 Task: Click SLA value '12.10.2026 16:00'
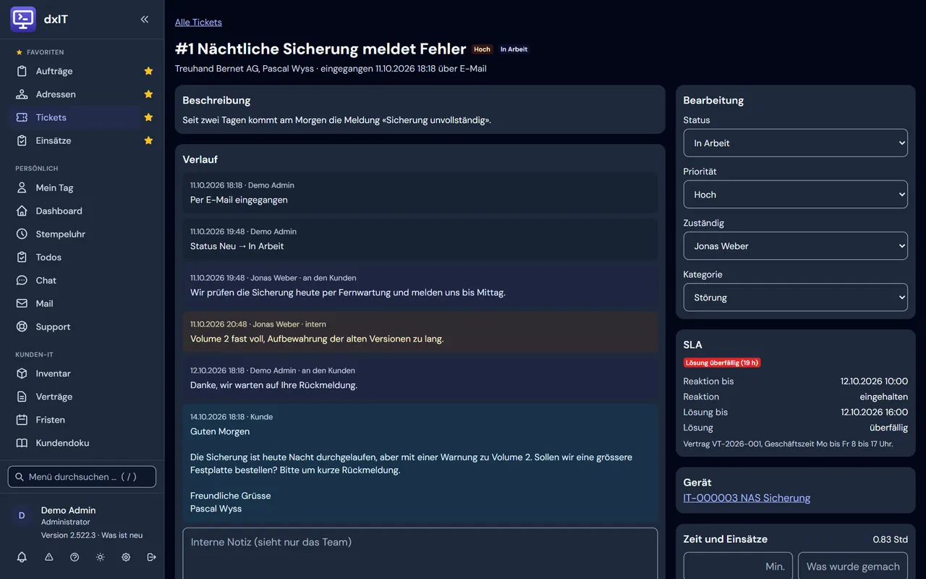tap(874, 412)
